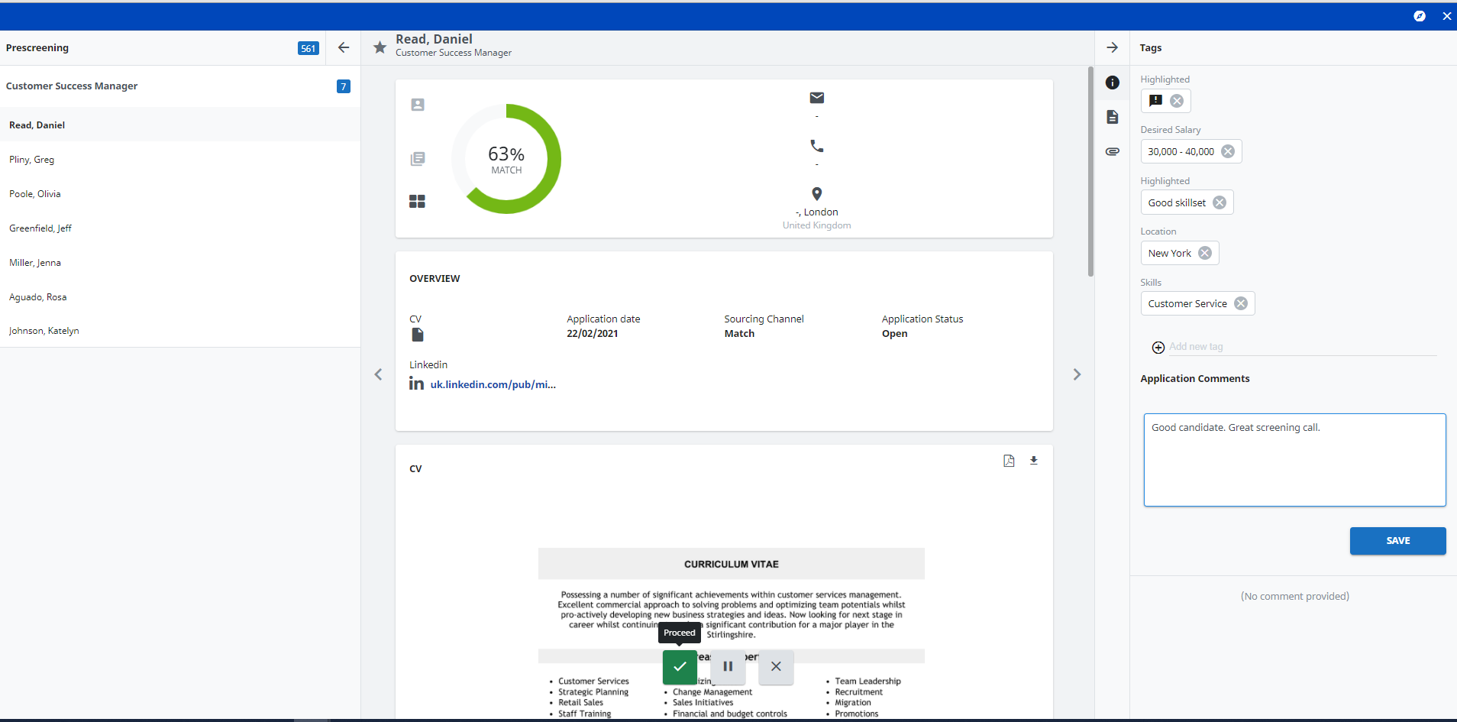The width and height of the screenshot is (1457, 722).
Task: Click the back arrow next to Prescreening
Action: (x=344, y=47)
